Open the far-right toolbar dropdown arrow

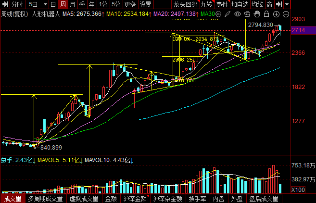coord(287,4)
